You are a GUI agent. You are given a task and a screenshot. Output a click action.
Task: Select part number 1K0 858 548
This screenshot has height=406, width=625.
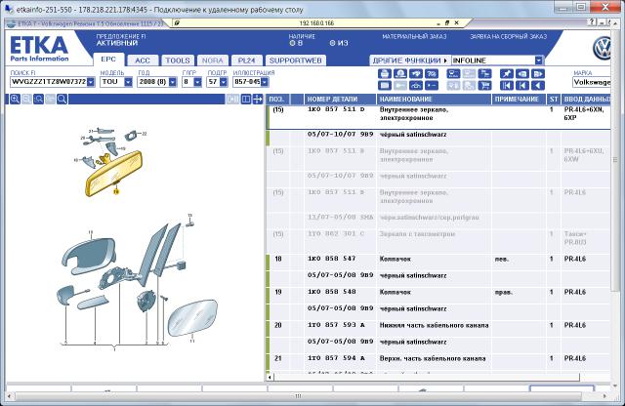(x=331, y=292)
